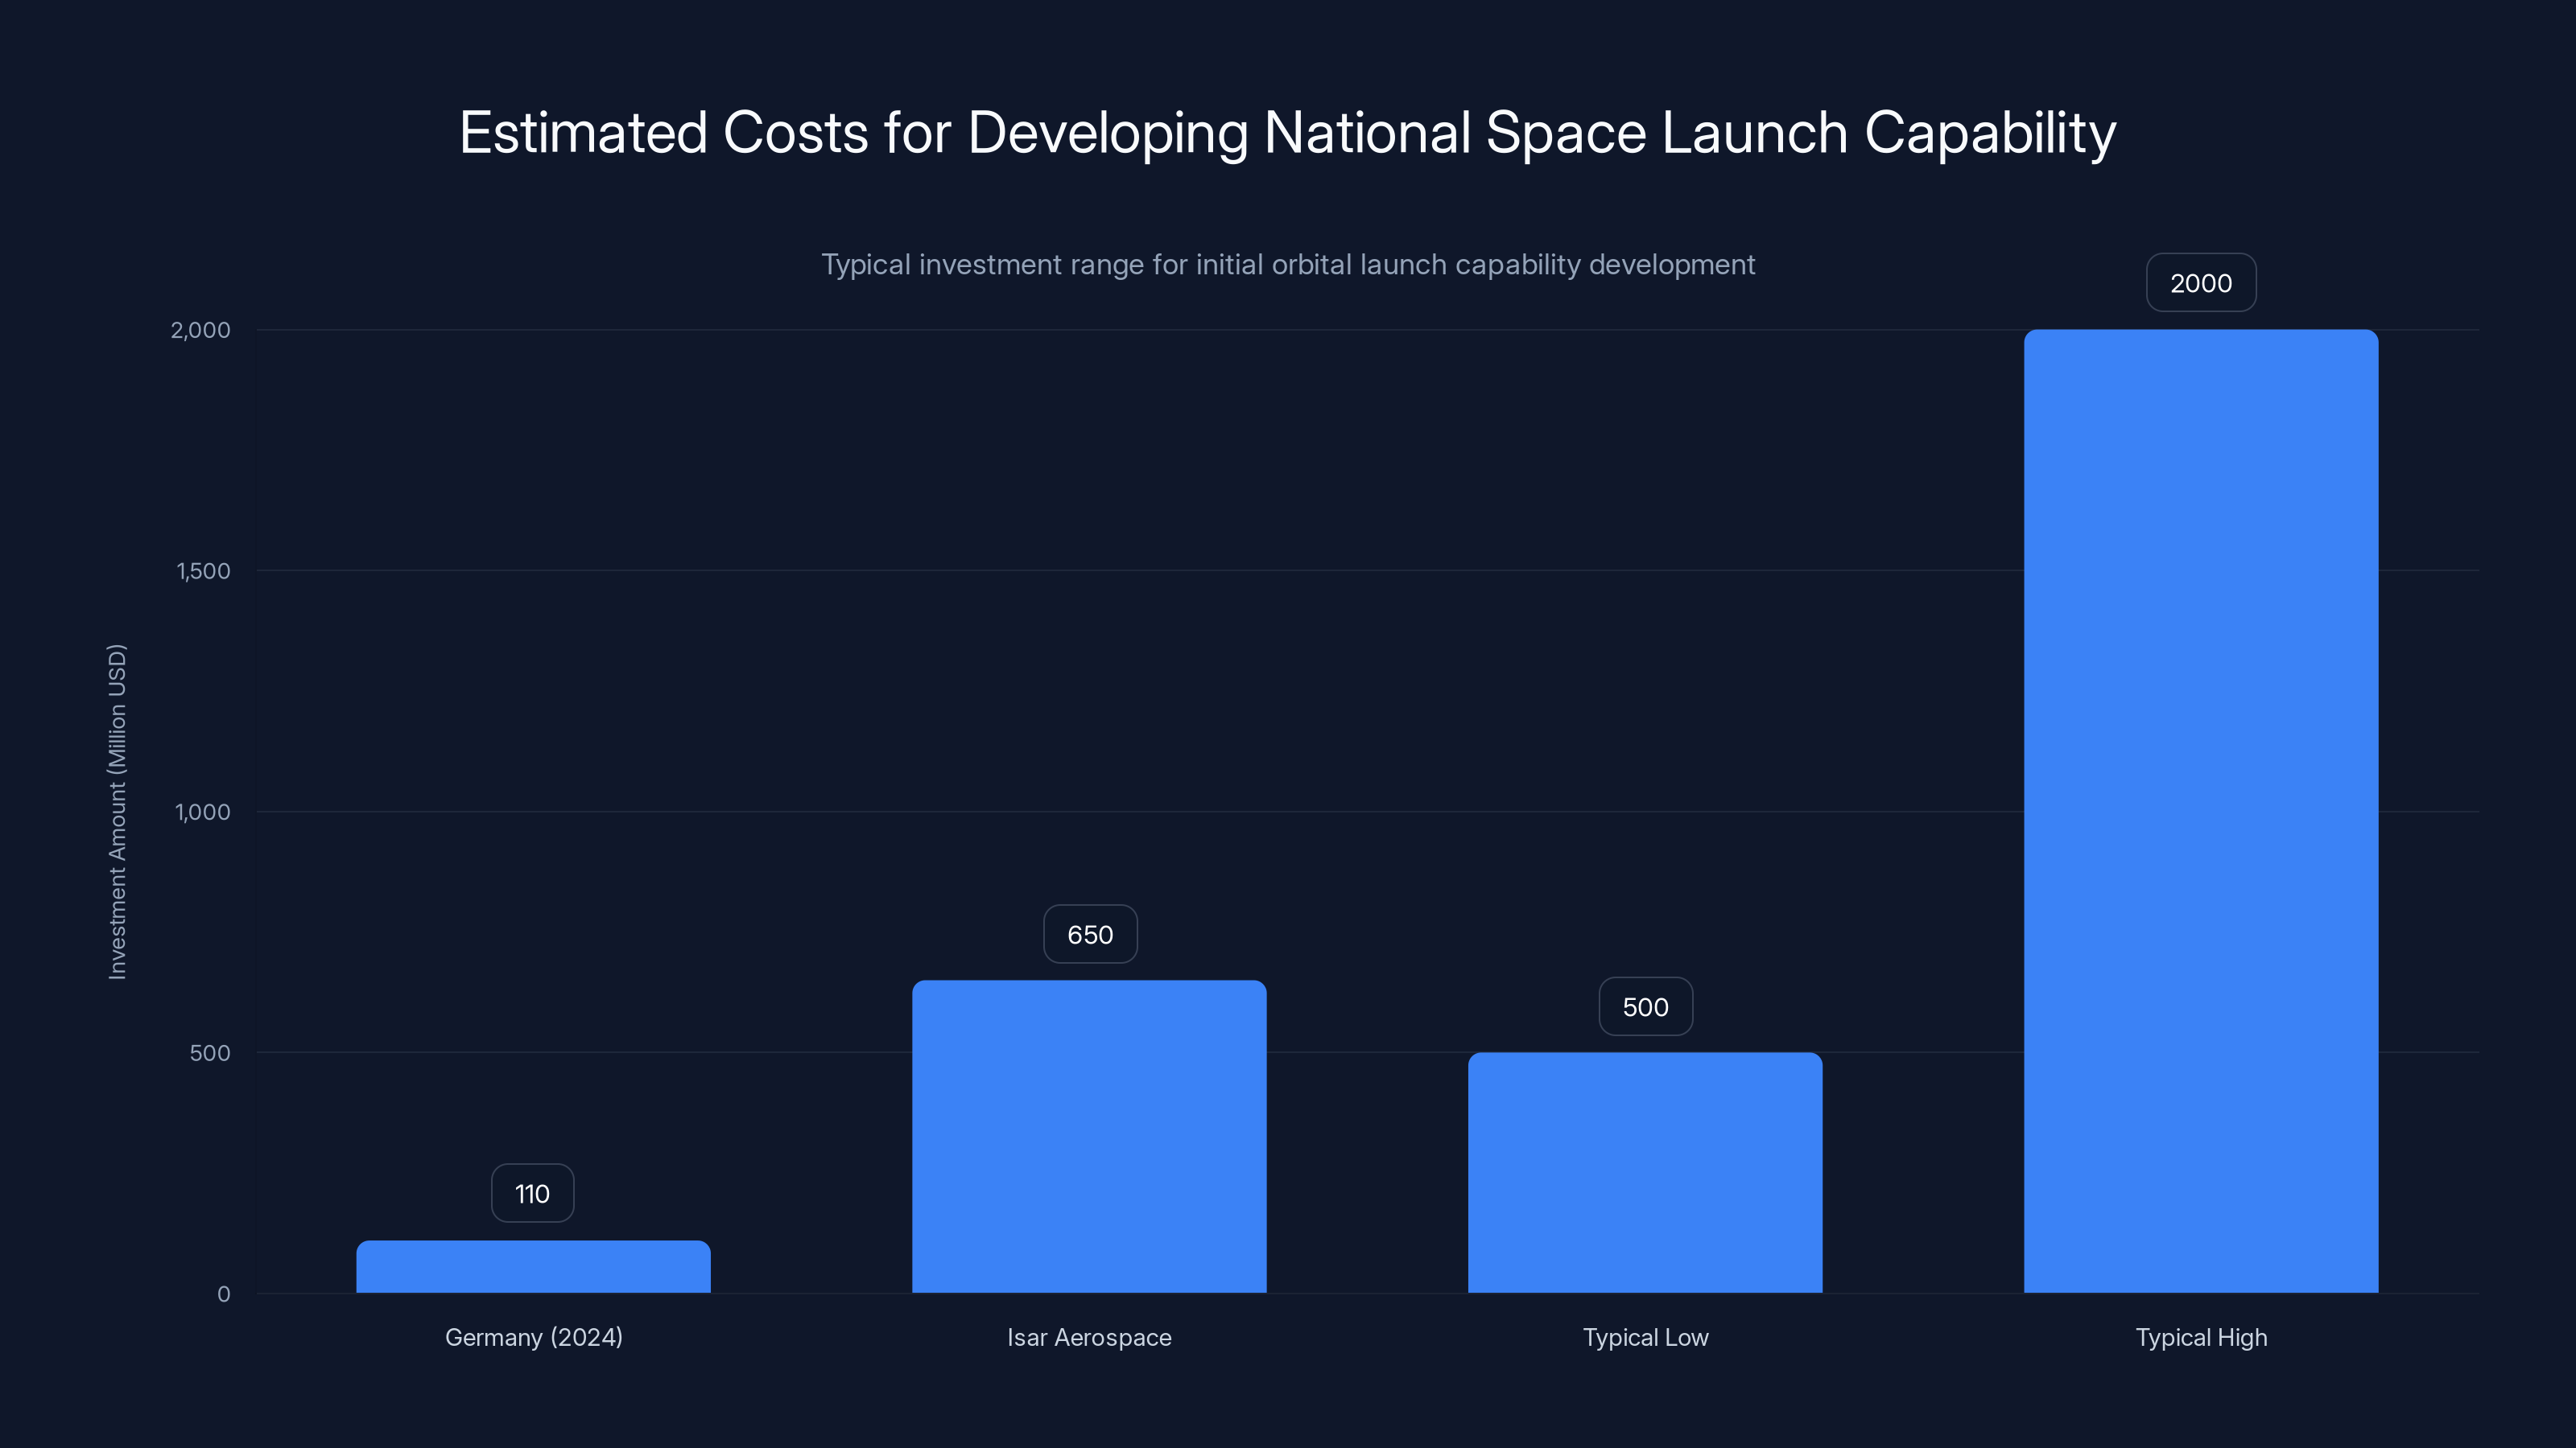Select the 1,500 y-axis tick label

coord(202,572)
